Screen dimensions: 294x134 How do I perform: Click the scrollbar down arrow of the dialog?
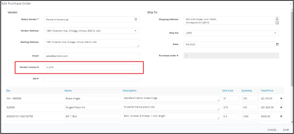[292, 122]
